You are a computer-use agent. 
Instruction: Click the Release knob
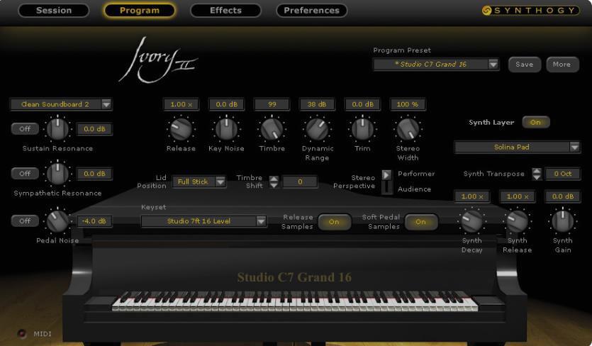coord(181,129)
